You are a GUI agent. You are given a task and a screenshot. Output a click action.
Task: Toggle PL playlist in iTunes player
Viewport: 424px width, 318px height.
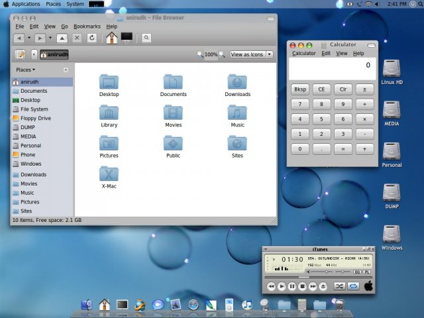tap(366, 272)
